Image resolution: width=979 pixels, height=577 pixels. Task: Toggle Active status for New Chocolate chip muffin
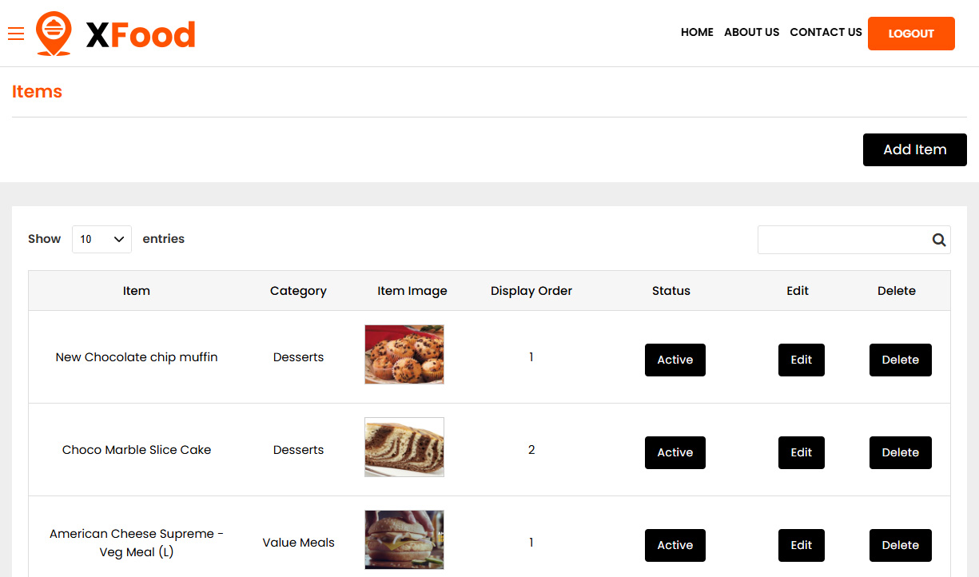[675, 360]
